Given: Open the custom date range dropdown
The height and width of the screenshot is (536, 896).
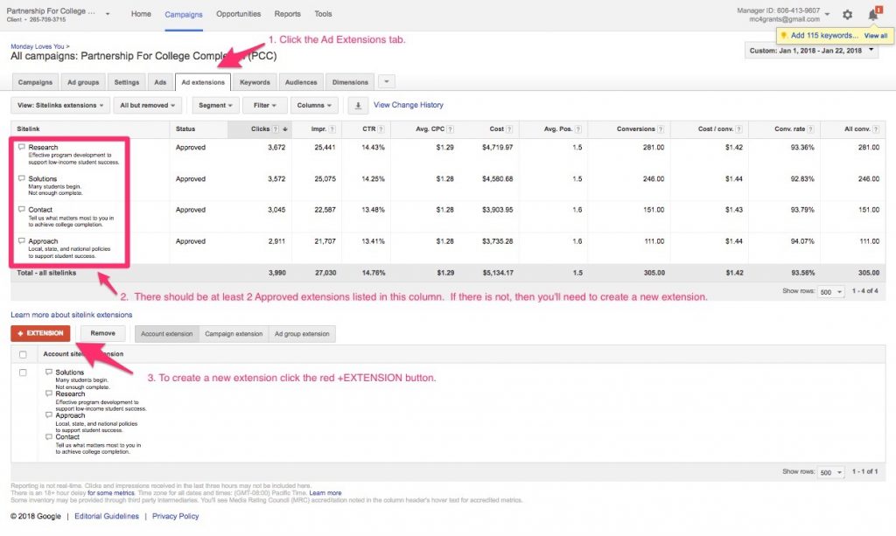Looking at the screenshot, I should coord(811,51).
